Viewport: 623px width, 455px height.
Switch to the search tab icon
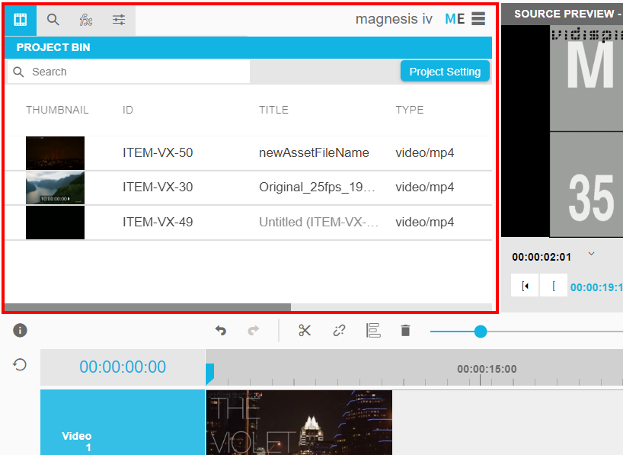pyautogui.click(x=53, y=20)
